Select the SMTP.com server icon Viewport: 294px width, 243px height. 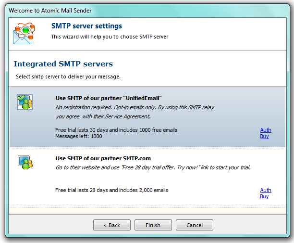coord(24,162)
